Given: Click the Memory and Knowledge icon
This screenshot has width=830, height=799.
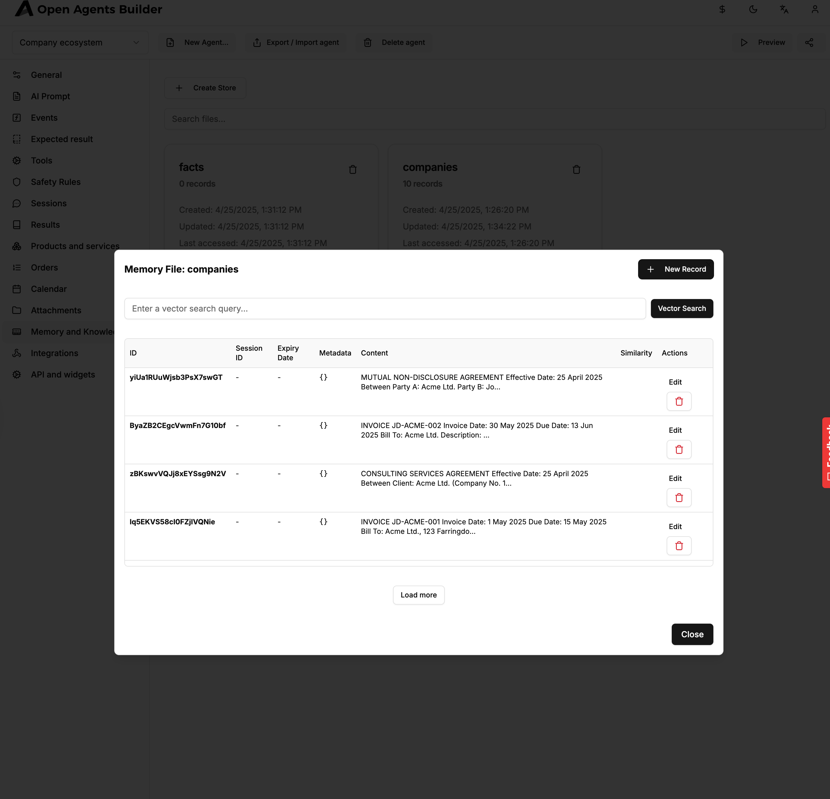Looking at the screenshot, I should click(17, 332).
